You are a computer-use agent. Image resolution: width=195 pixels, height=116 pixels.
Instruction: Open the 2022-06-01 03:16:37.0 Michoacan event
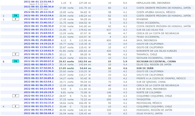point(39,103)
